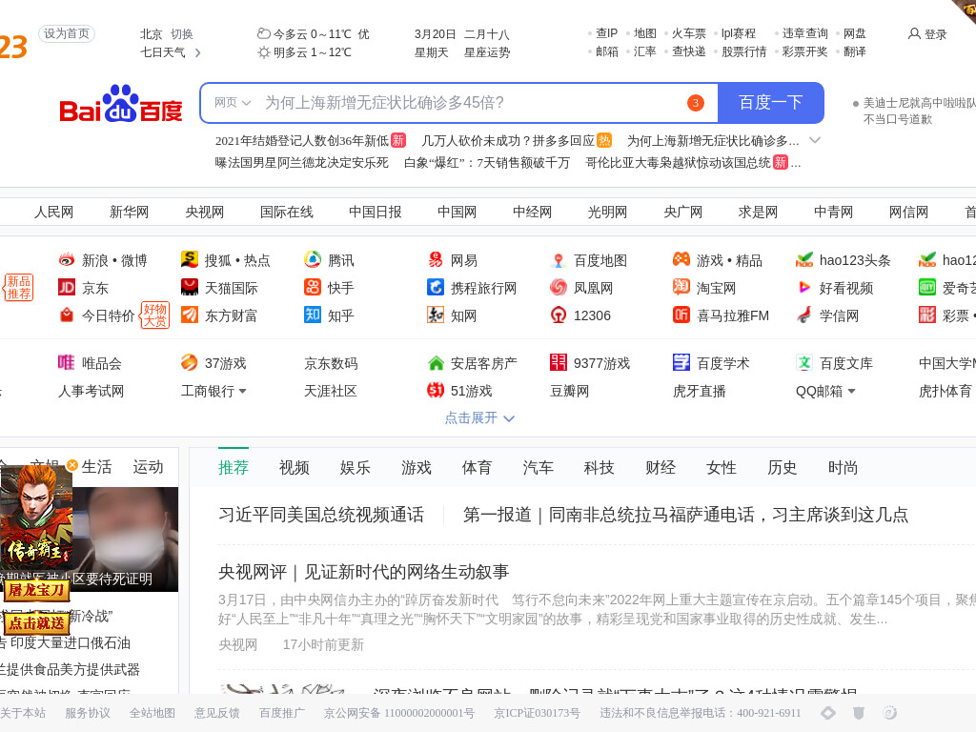Open hao123头条 icon
976x732 pixels.
tap(804, 259)
